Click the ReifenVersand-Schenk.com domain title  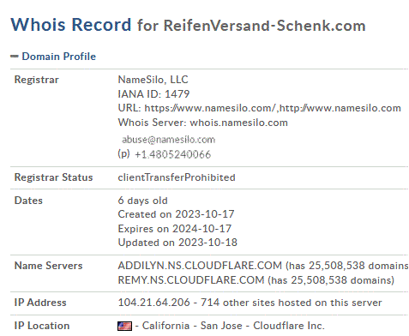point(265,26)
